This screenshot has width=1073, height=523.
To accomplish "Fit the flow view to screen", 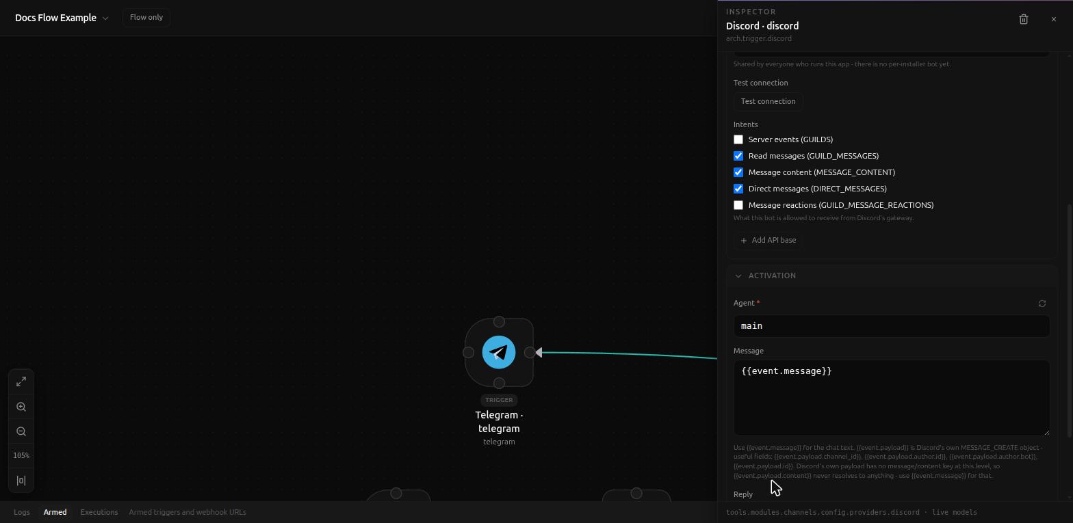I will [21, 381].
